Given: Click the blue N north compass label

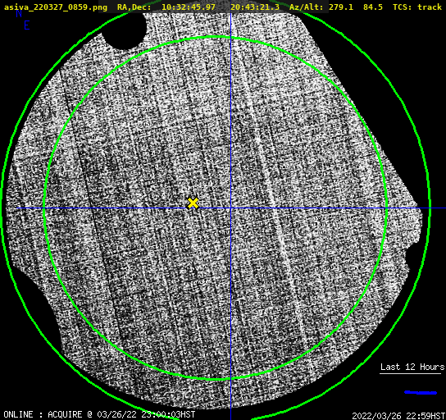Looking at the screenshot, I should point(19,13).
